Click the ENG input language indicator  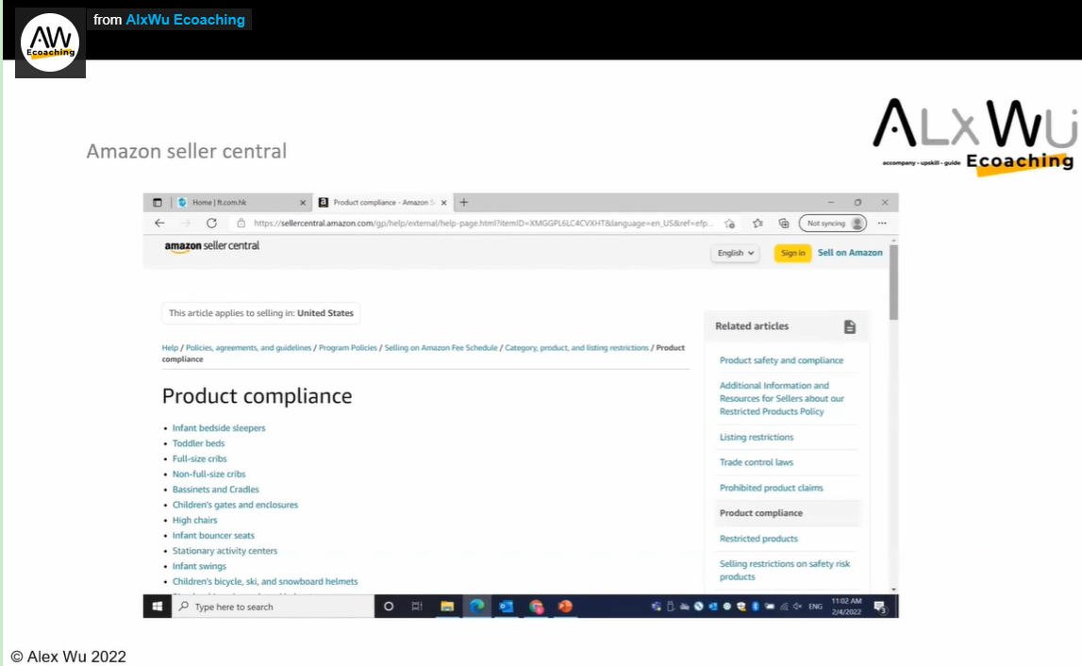click(816, 607)
